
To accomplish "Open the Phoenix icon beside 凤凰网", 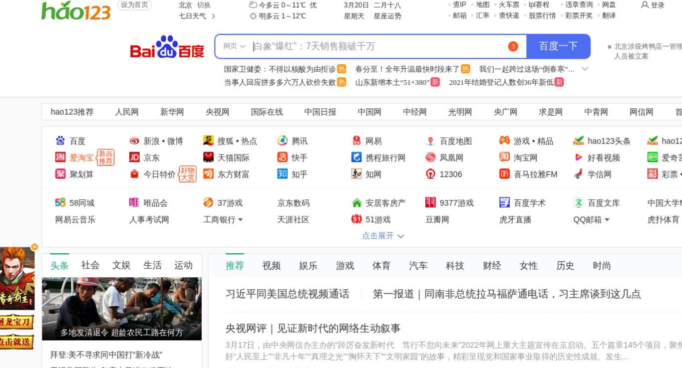I will pos(430,158).
